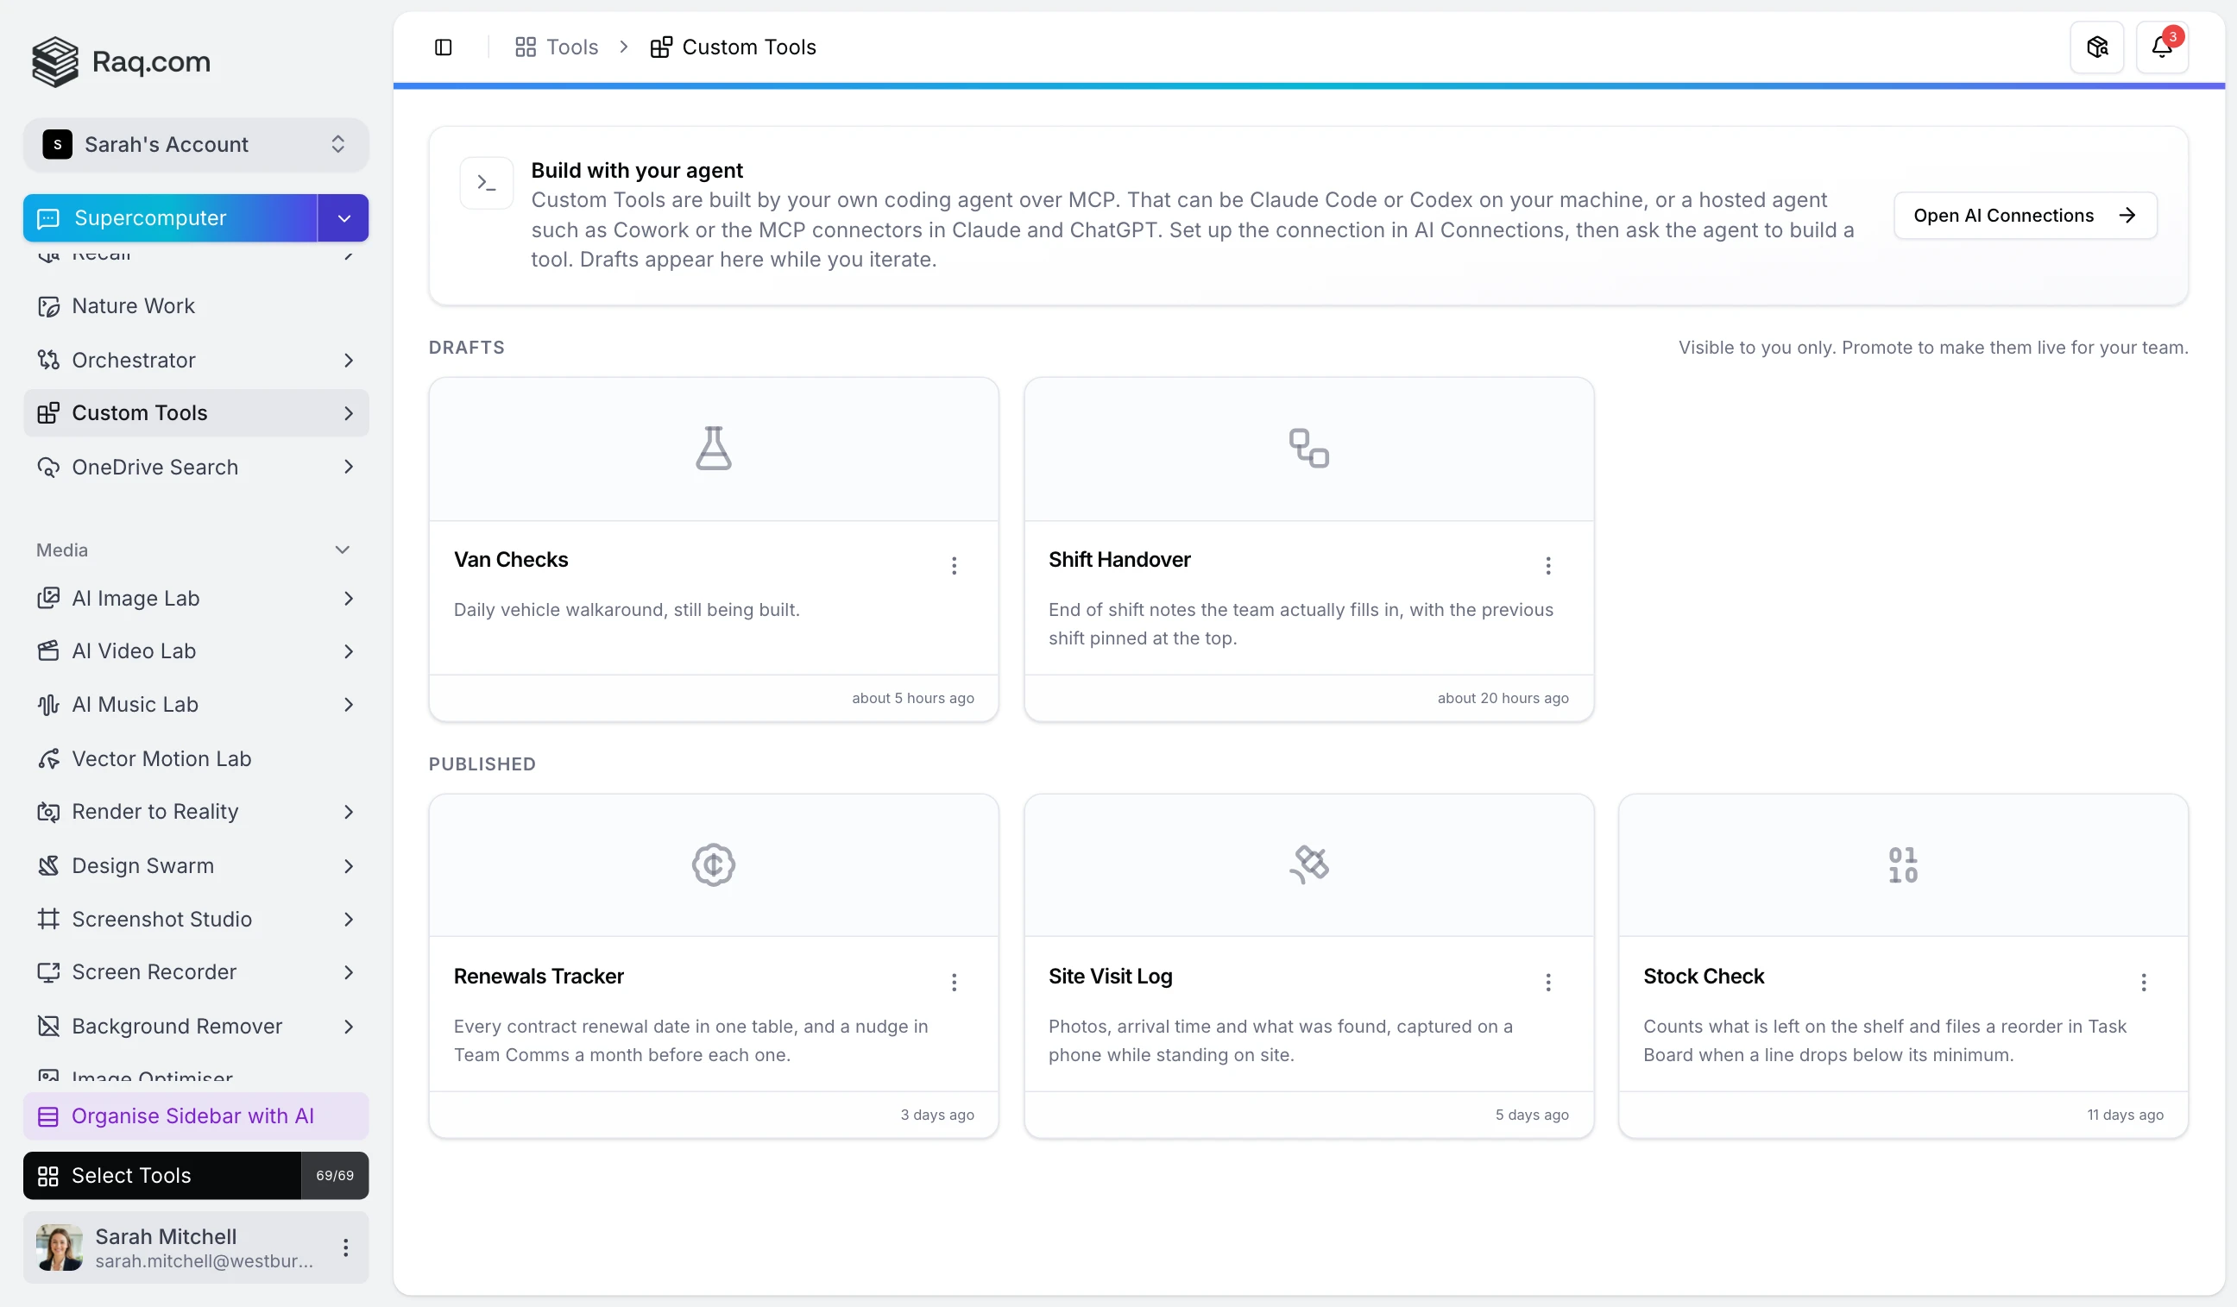2237x1307 pixels.
Task: Open Renewals Tracker more options menu
Action: coord(955,983)
